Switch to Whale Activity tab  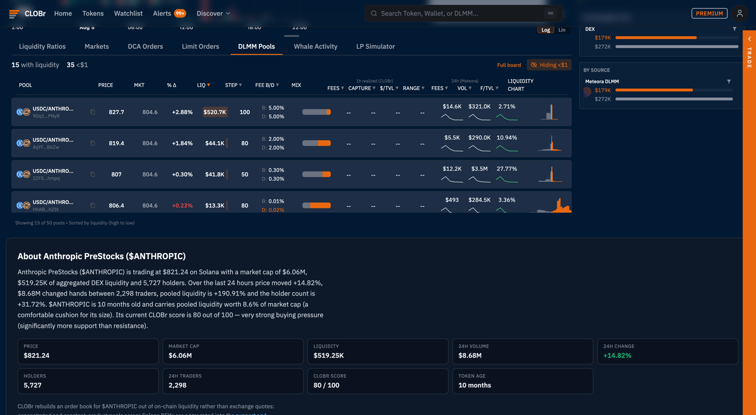316,46
